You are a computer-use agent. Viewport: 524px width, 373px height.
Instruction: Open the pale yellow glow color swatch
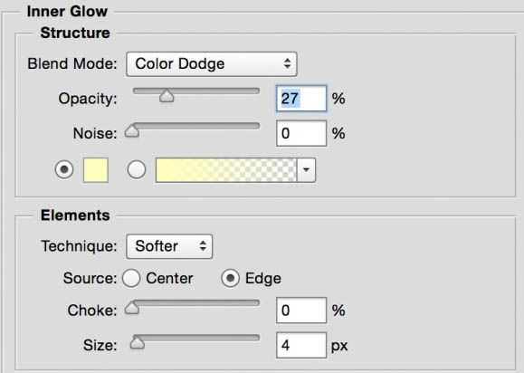[96, 170]
